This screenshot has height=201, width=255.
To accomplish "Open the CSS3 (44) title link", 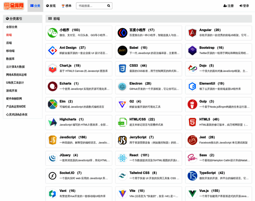I will 138,66.
